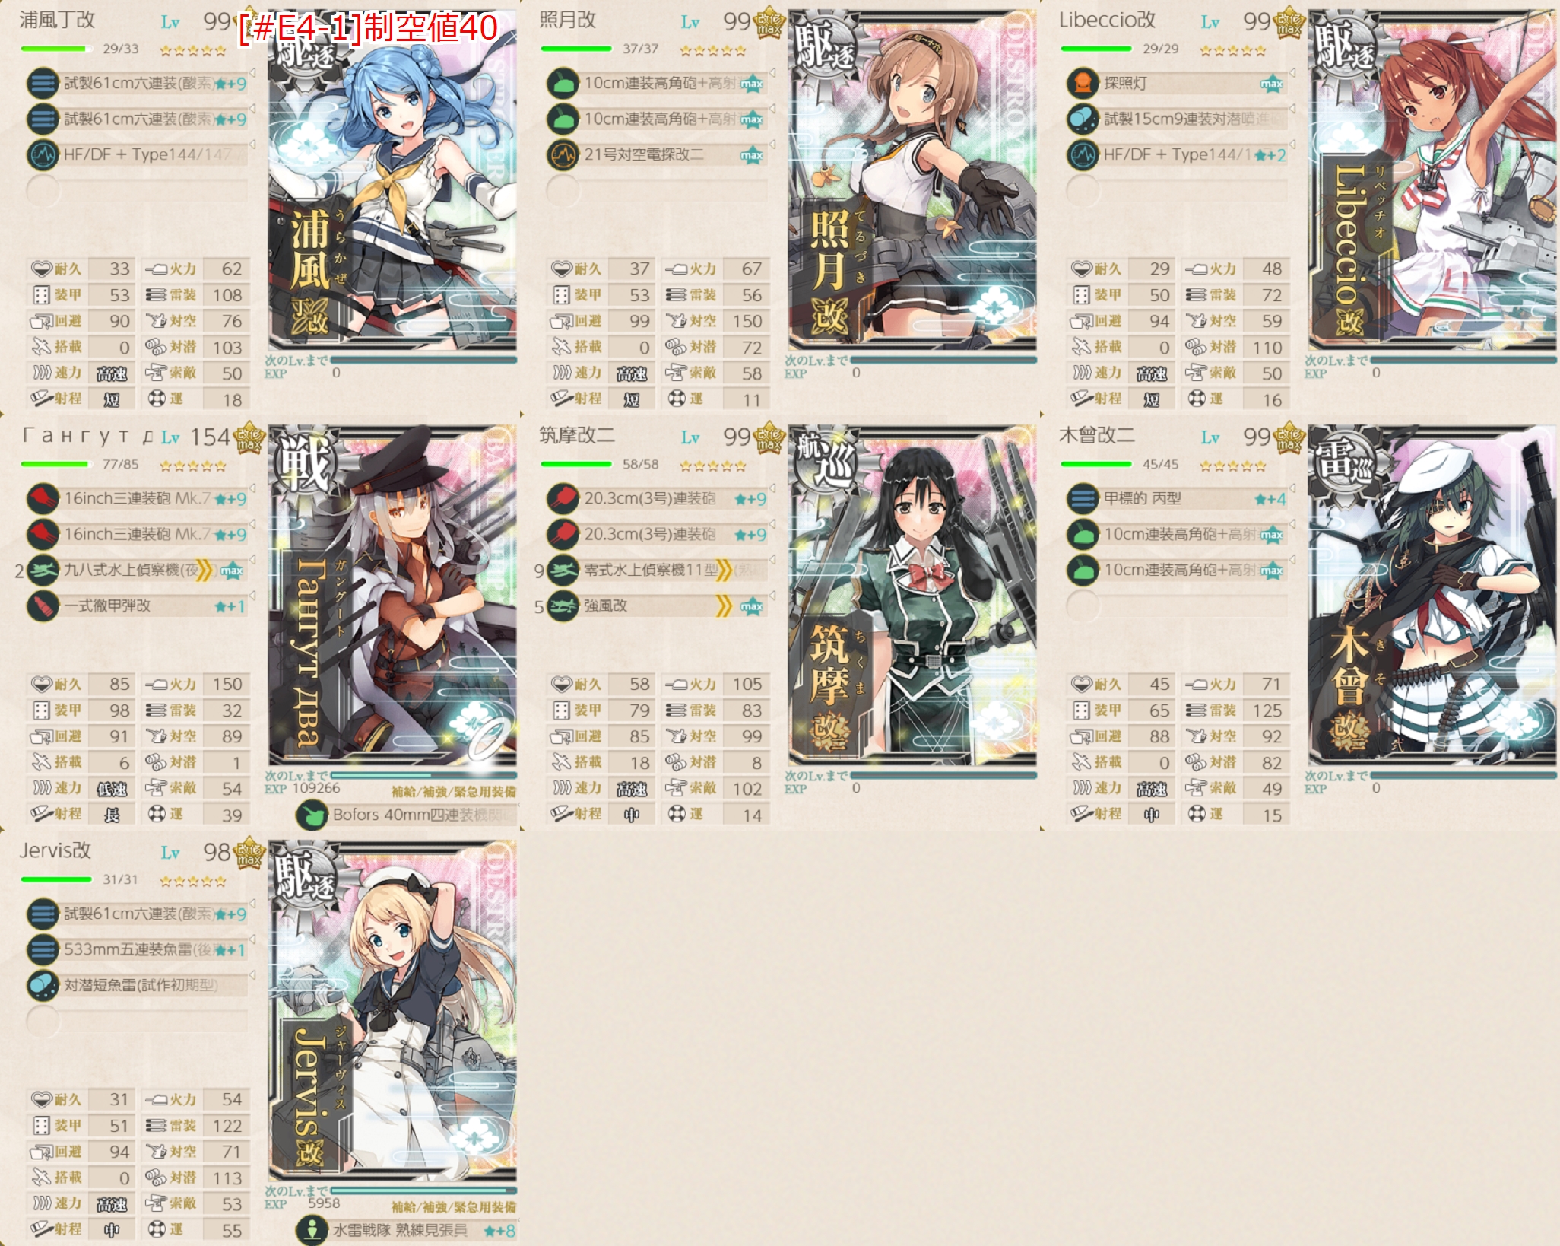
Task: Select the 強風改 seaplane fighter icon
Action: click(563, 606)
